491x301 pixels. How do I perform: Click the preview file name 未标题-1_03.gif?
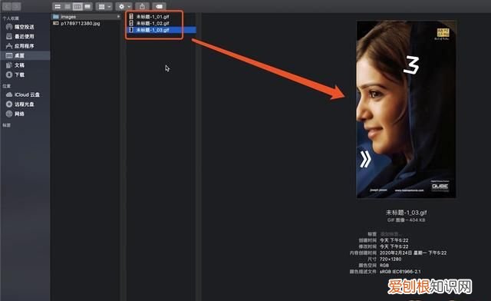click(x=406, y=213)
